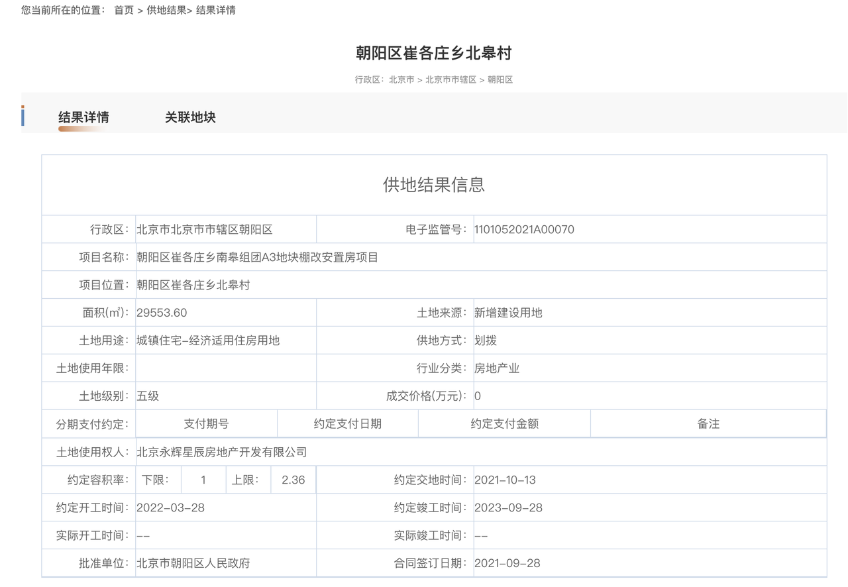Screen dimensions: 848x587
Task: Select 电子监管号 value 1101052021A00070
Action: click(x=524, y=230)
